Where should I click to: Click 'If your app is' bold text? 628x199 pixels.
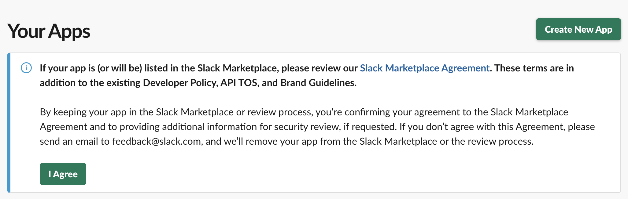pos(68,68)
